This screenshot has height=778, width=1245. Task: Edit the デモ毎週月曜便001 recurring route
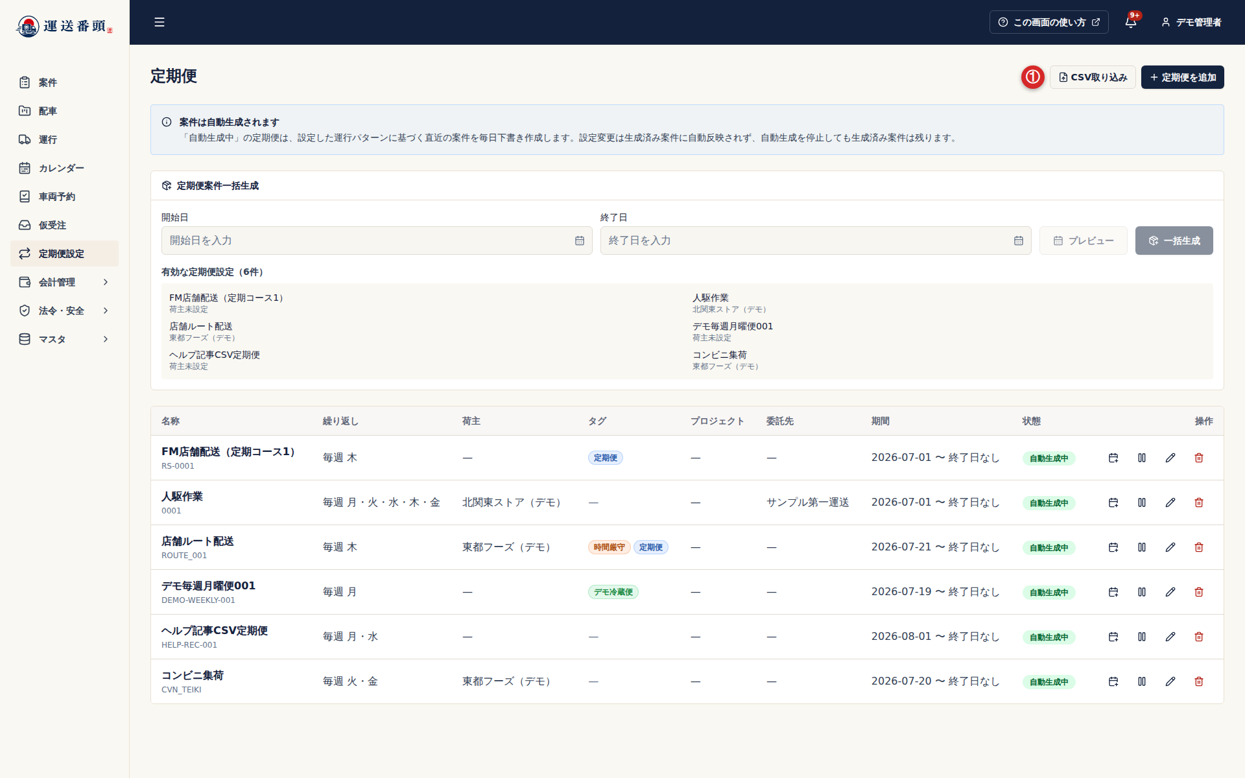point(1170,592)
